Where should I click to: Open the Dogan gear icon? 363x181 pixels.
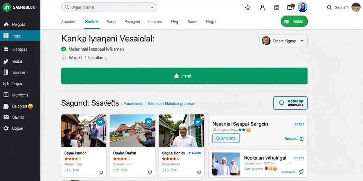click(6, 128)
